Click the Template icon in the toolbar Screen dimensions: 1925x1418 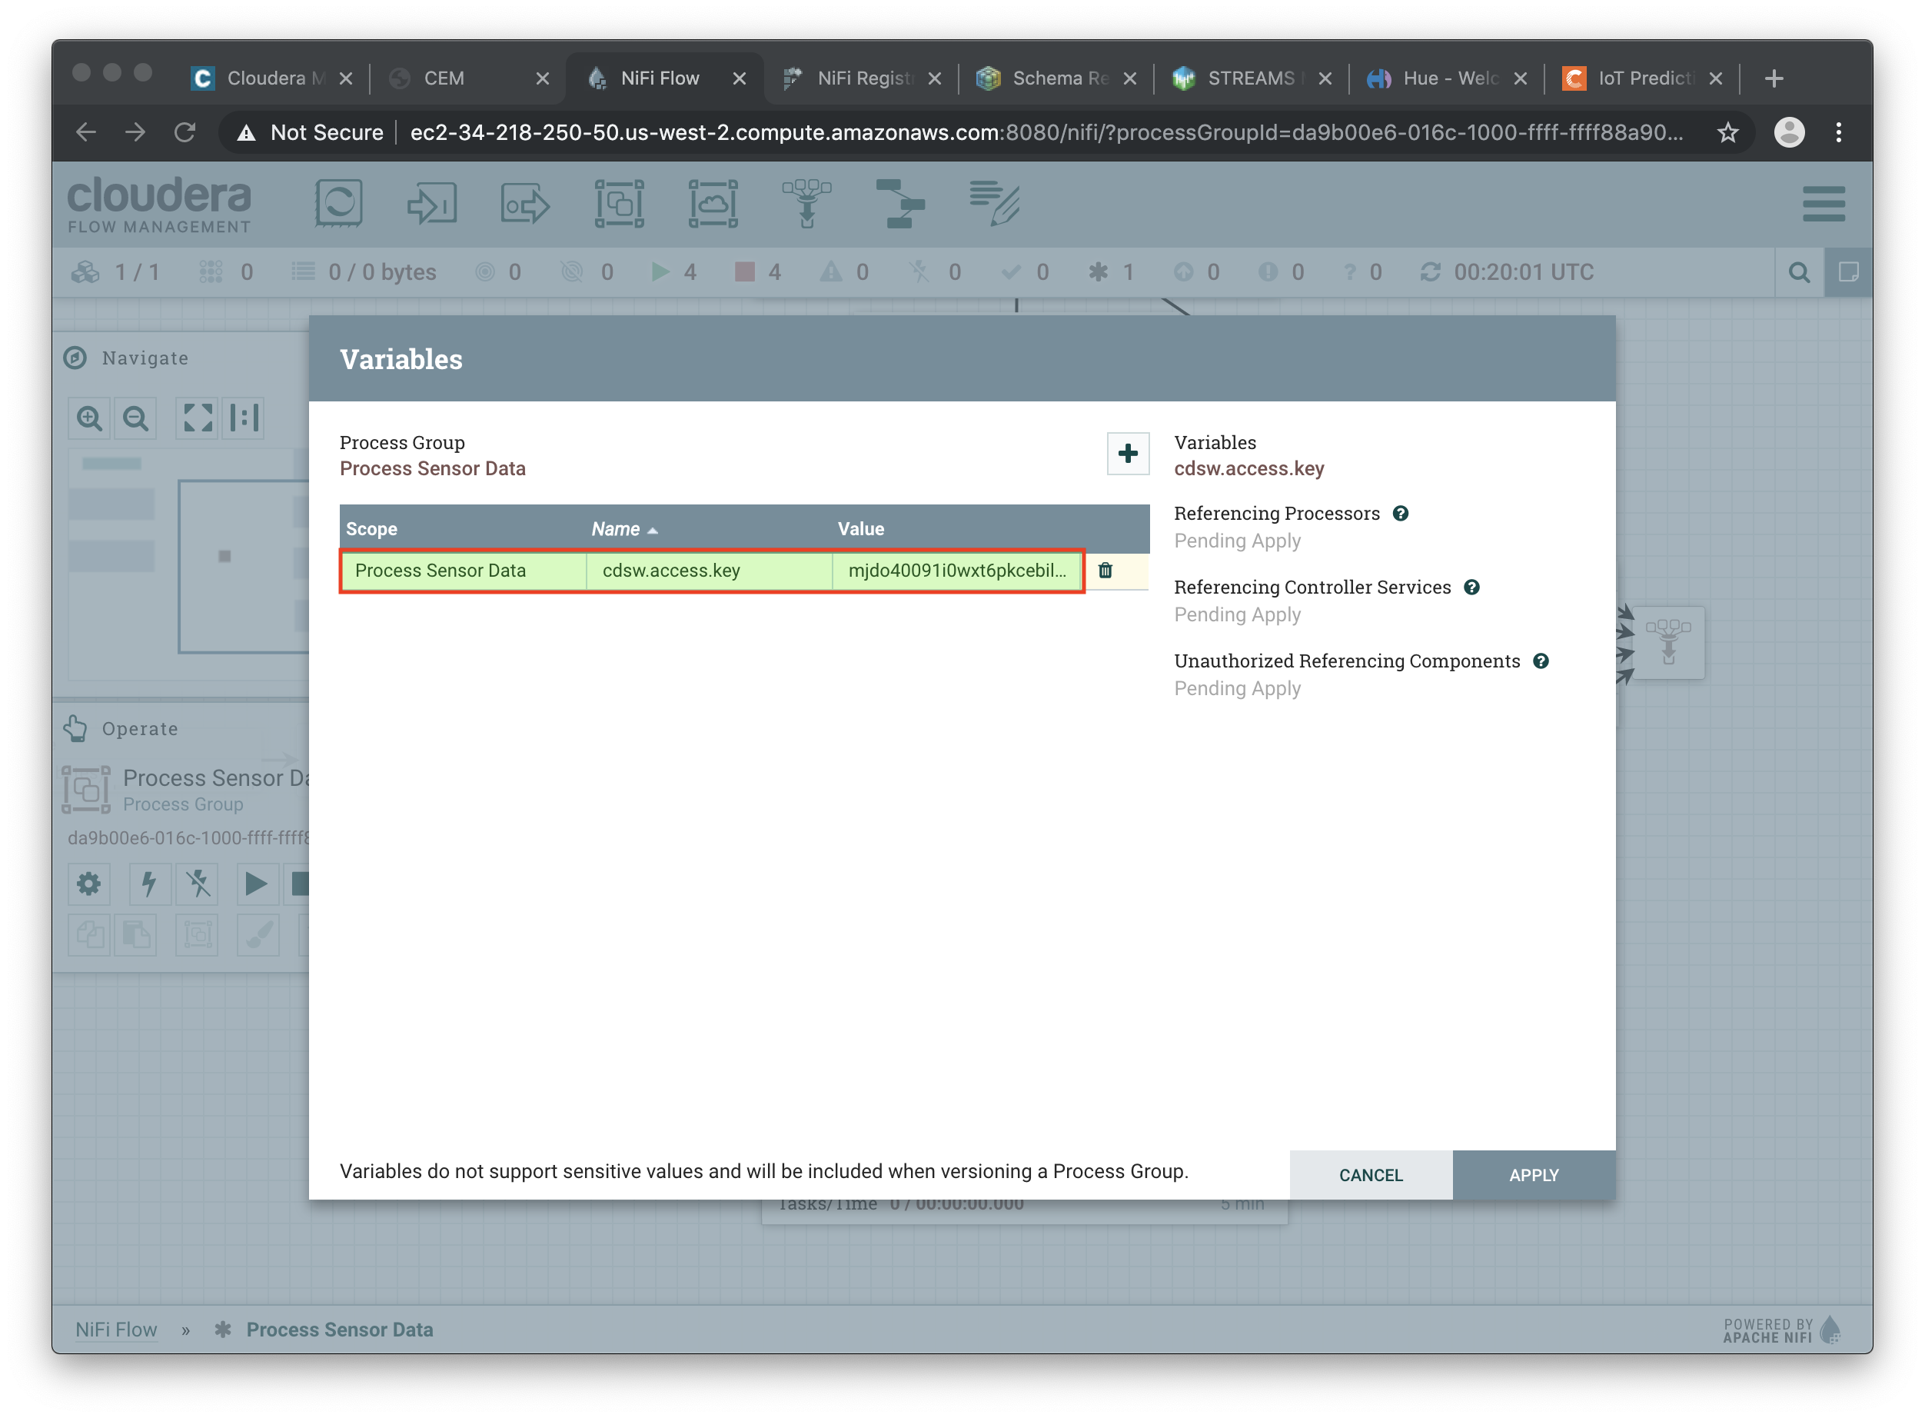coord(899,204)
